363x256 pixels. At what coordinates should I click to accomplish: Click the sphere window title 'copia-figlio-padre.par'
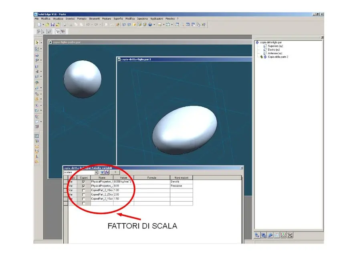pyautogui.click(x=67, y=42)
